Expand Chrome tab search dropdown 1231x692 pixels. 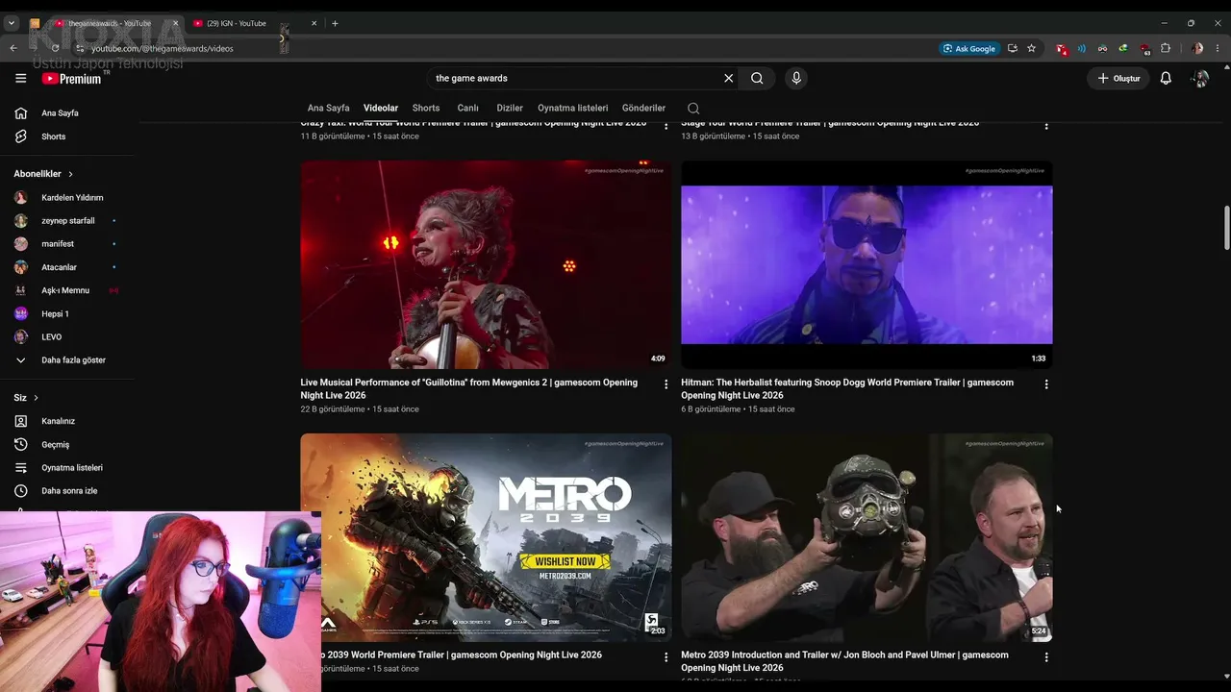click(12, 23)
